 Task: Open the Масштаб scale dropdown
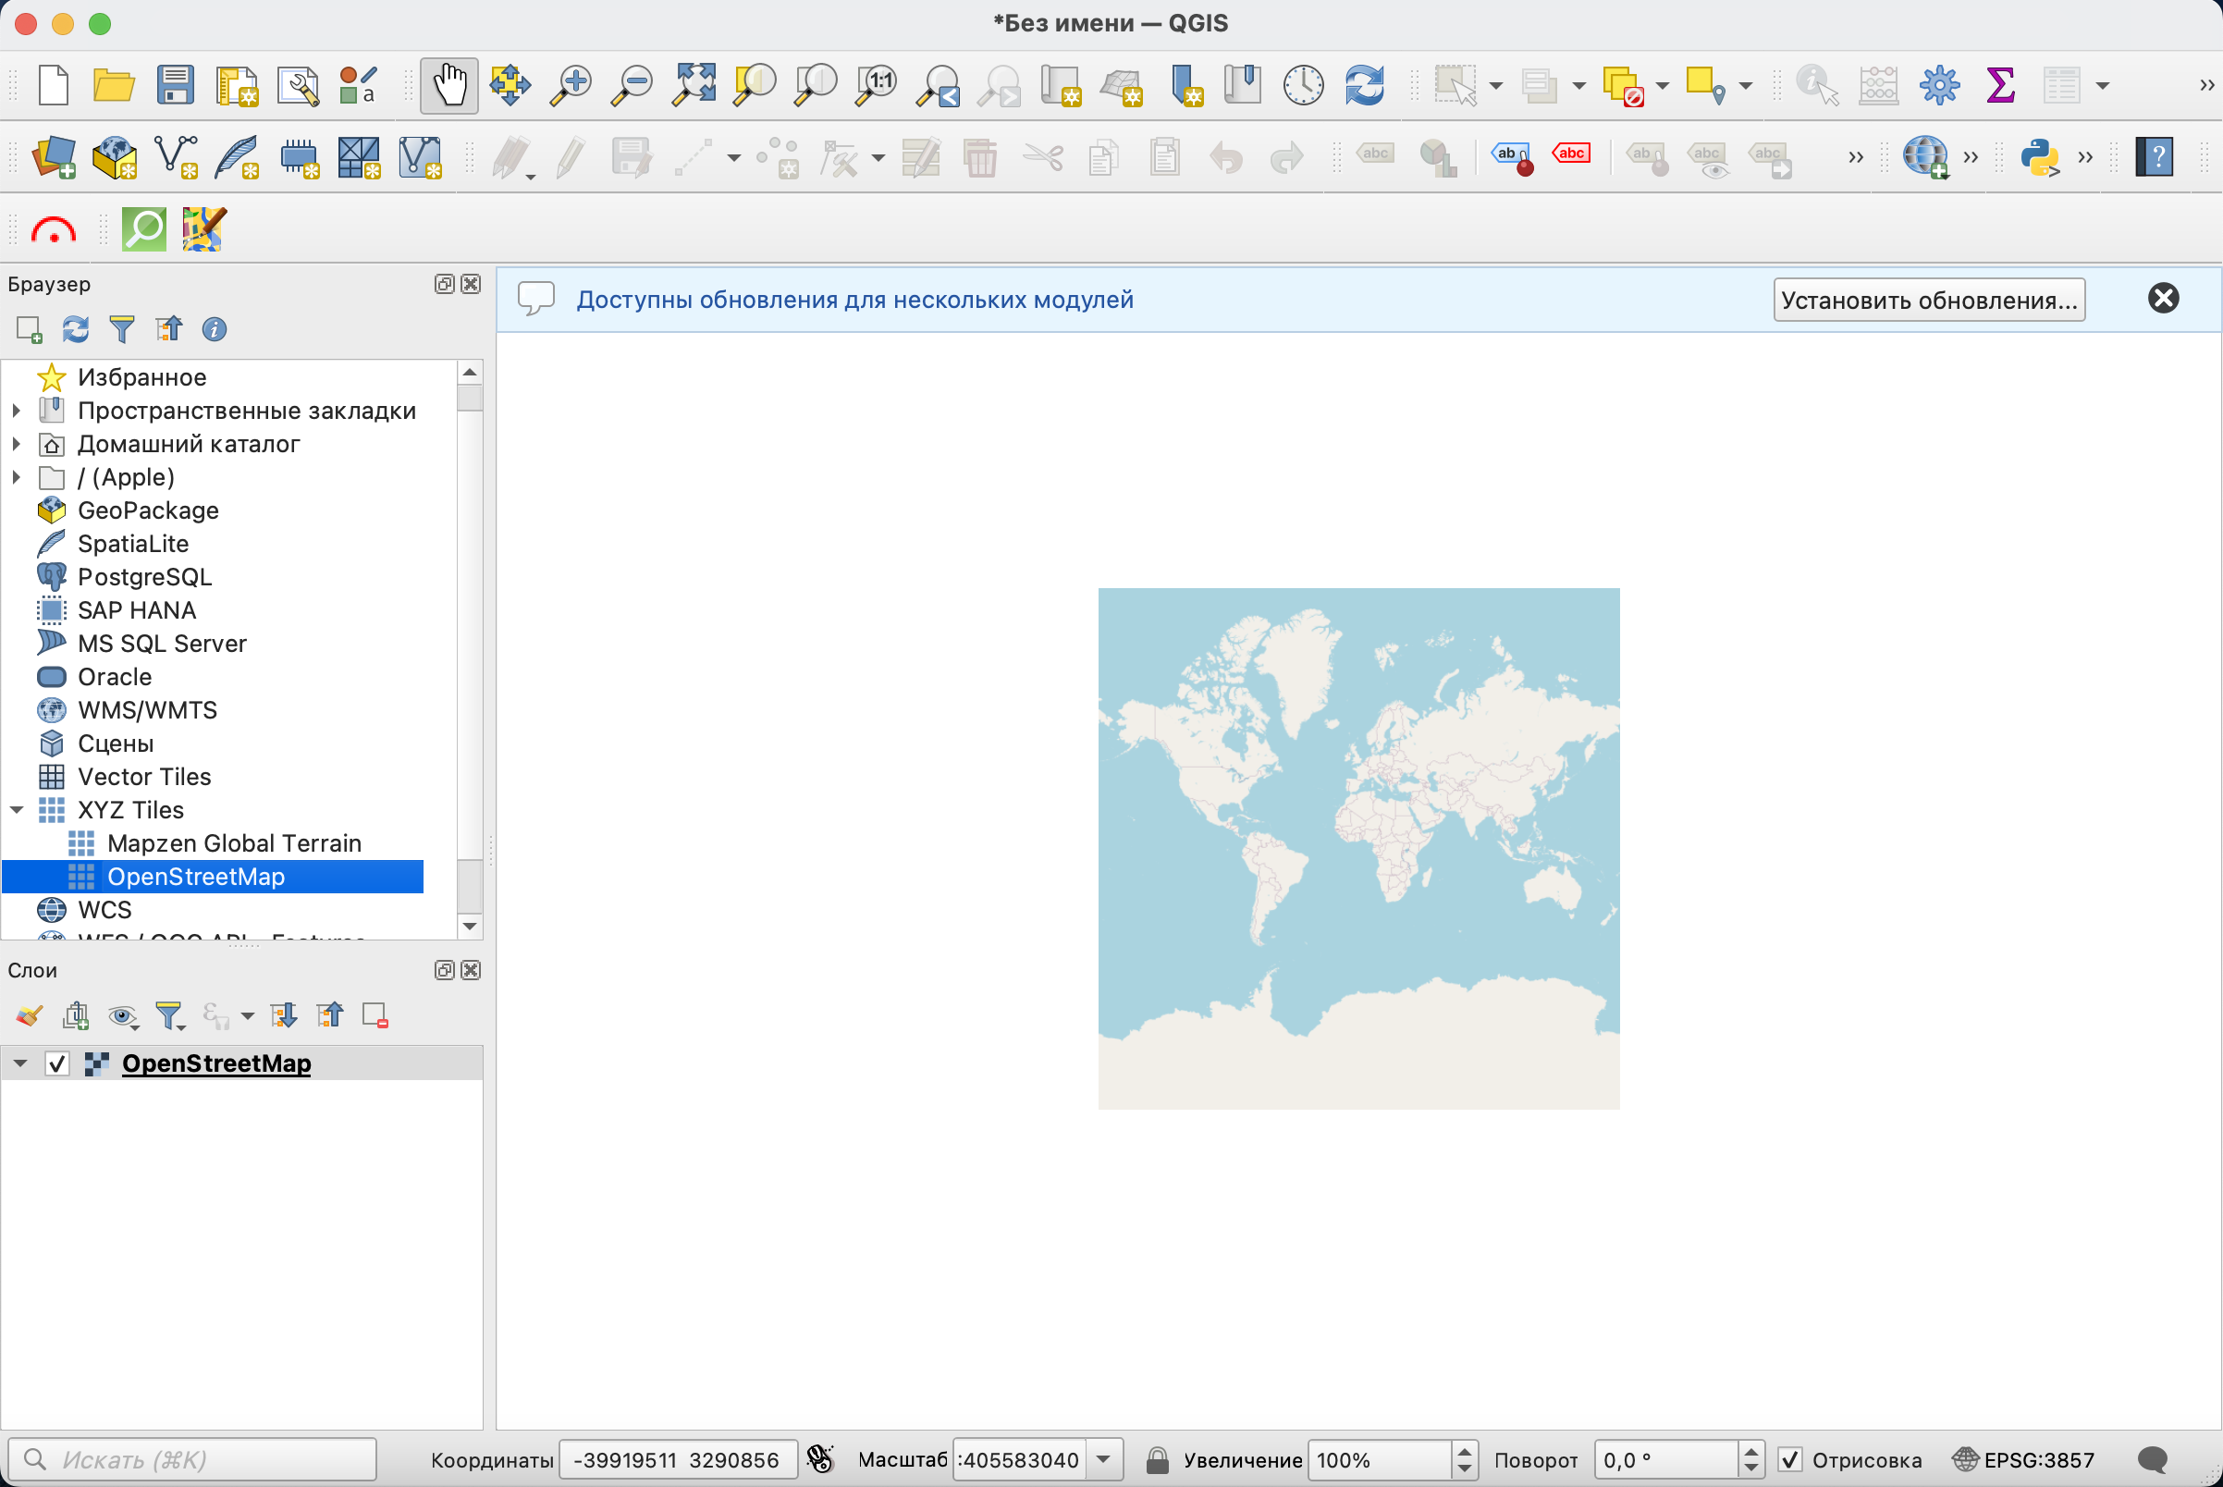[x=1103, y=1458]
